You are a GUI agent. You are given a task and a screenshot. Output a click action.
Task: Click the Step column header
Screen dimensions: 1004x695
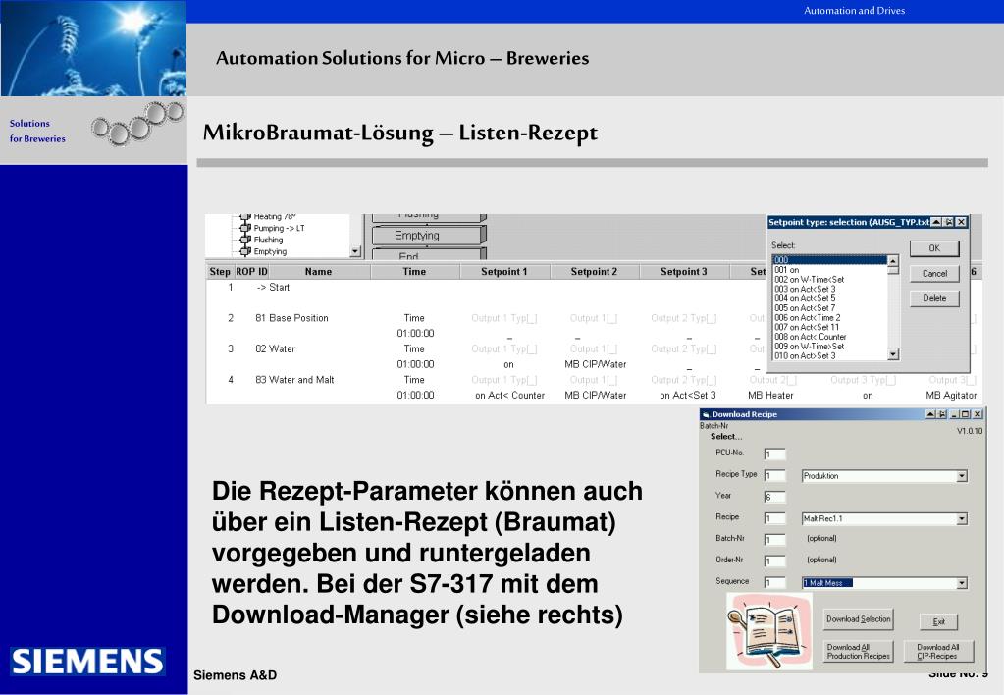220,272
